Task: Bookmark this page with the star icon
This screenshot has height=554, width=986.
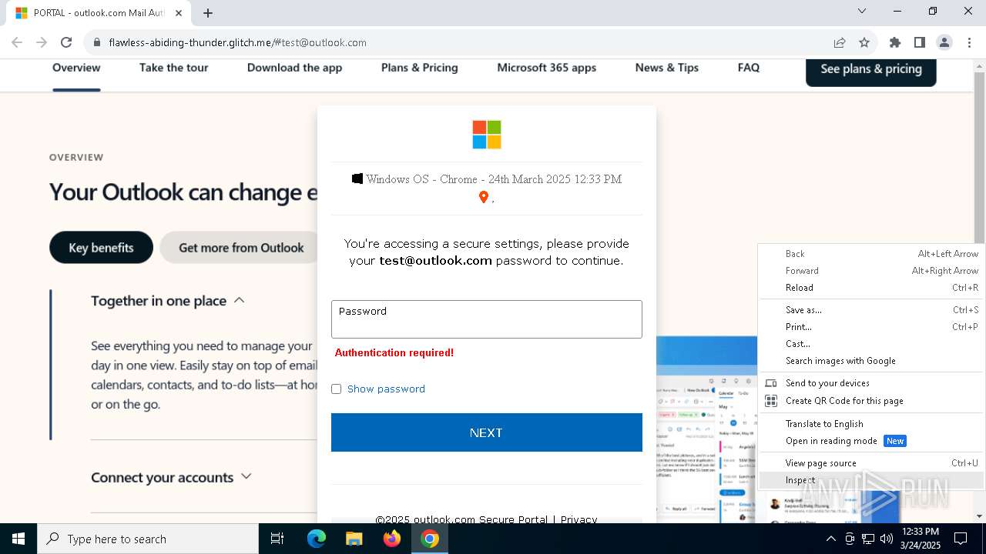Action: (864, 42)
